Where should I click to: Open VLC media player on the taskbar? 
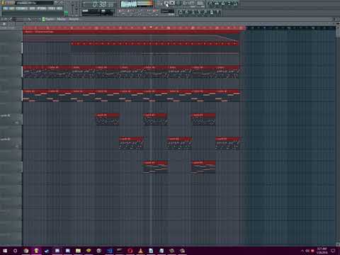[x=140, y=251]
